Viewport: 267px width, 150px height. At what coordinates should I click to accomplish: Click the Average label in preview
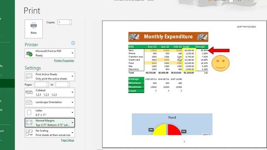[x=136, y=79]
